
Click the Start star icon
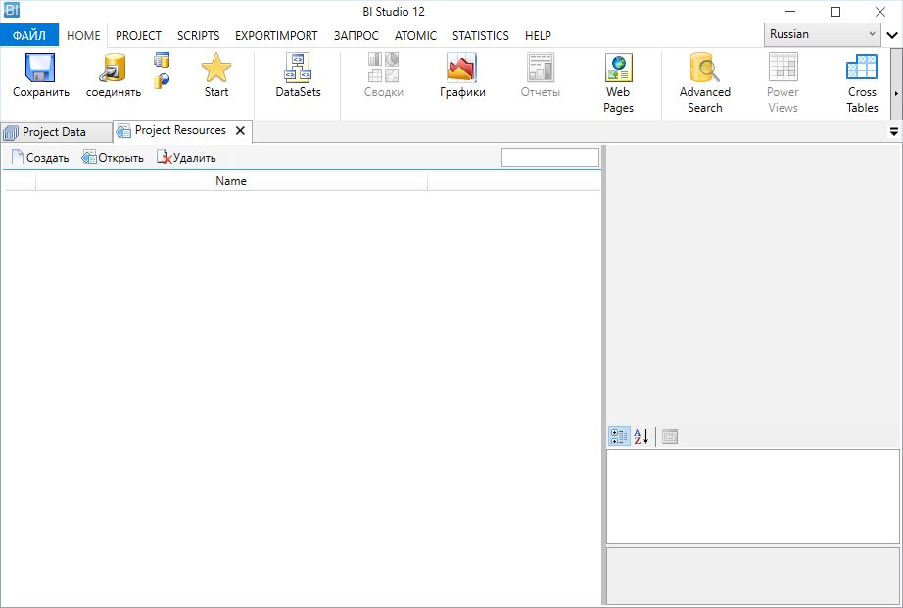coord(216,68)
